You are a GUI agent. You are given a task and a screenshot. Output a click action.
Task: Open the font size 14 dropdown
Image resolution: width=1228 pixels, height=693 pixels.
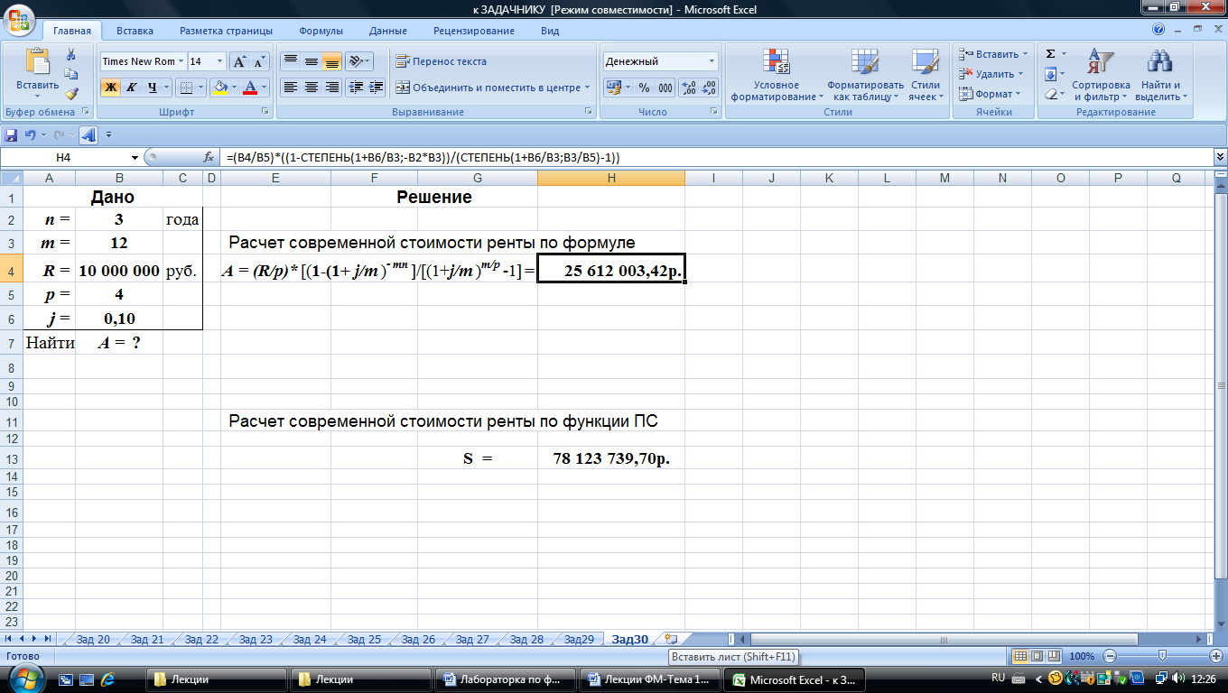pyautogui.click(x=220, y=61)
